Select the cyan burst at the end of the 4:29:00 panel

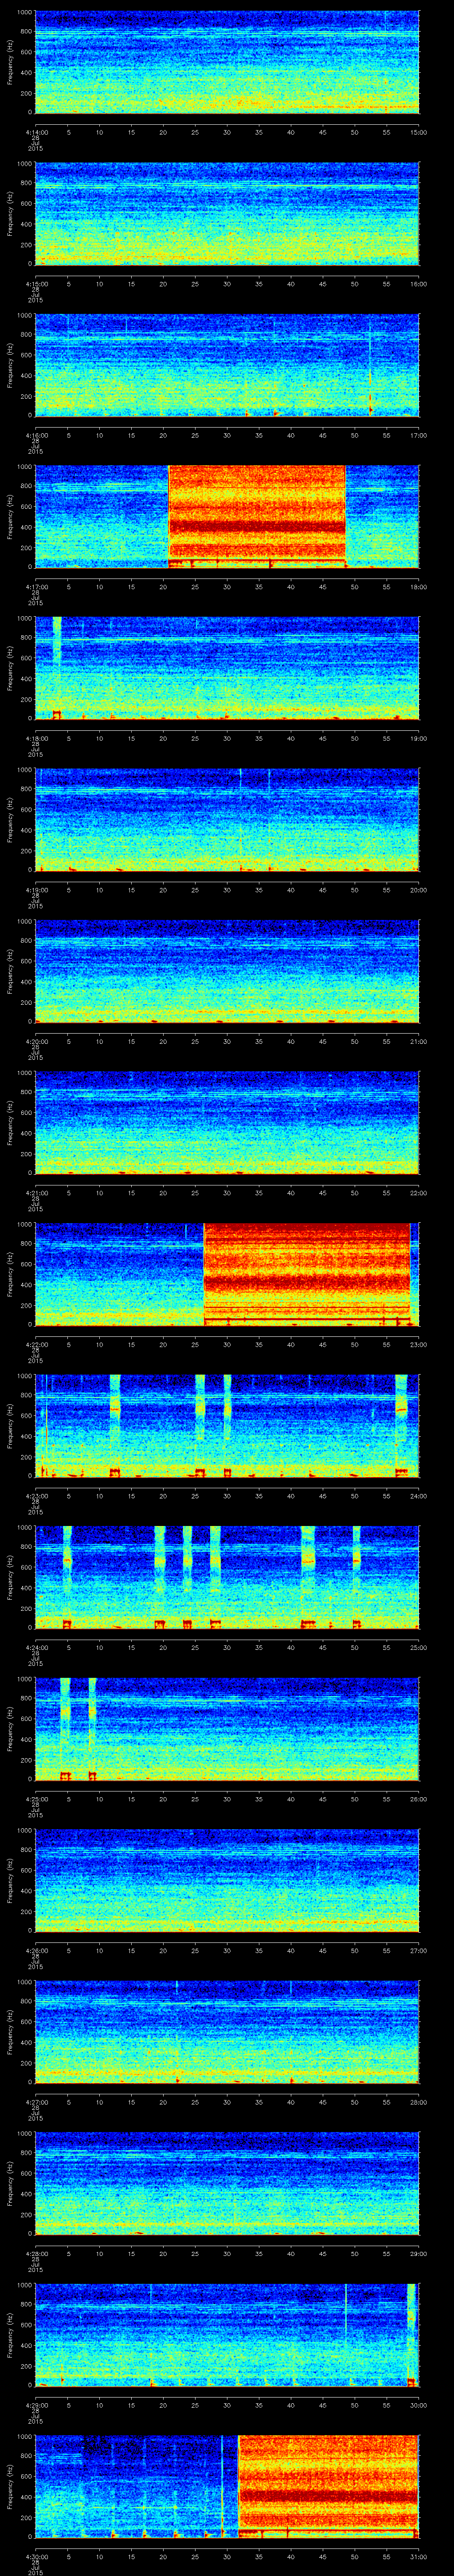point(412,2334)
